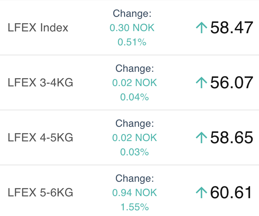Image resolution: width=259 pixels, height=216 pixels.
Task: Open the LFEX Index row
Action: 129,28
